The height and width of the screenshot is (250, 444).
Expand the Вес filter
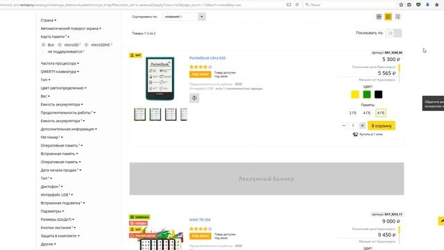(x=45, y=96)
